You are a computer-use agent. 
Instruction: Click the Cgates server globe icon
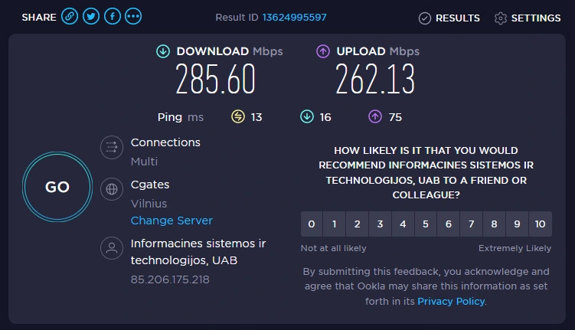pyautogui.click(x=112, y=189)
